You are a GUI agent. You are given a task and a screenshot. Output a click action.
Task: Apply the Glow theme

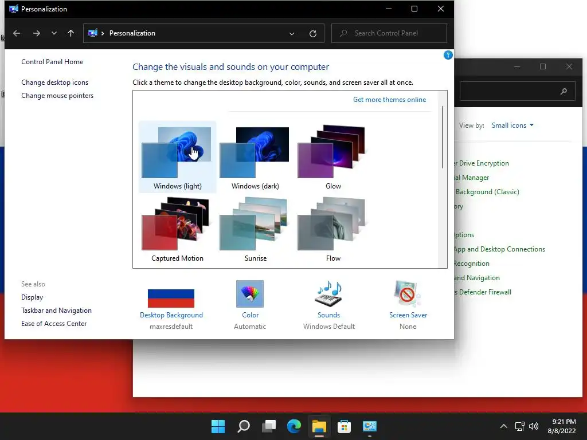click(x=332, y=157)
